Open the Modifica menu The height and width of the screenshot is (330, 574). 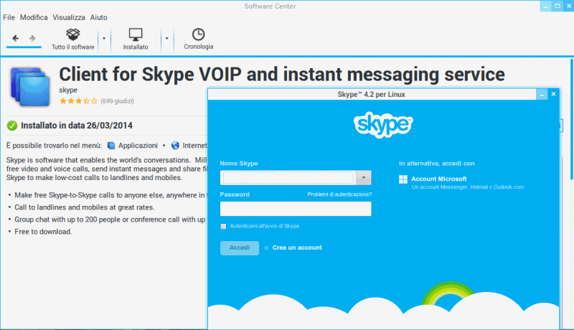point(34,17)
